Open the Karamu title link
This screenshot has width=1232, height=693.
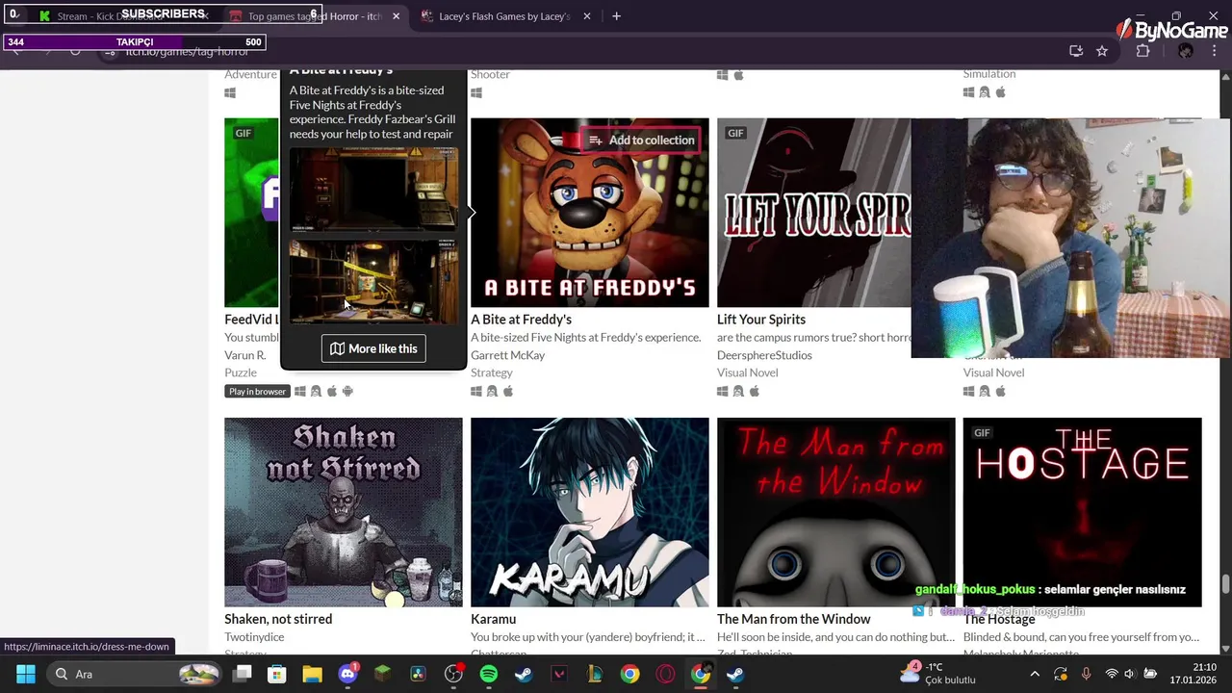(x=493, y=619)
